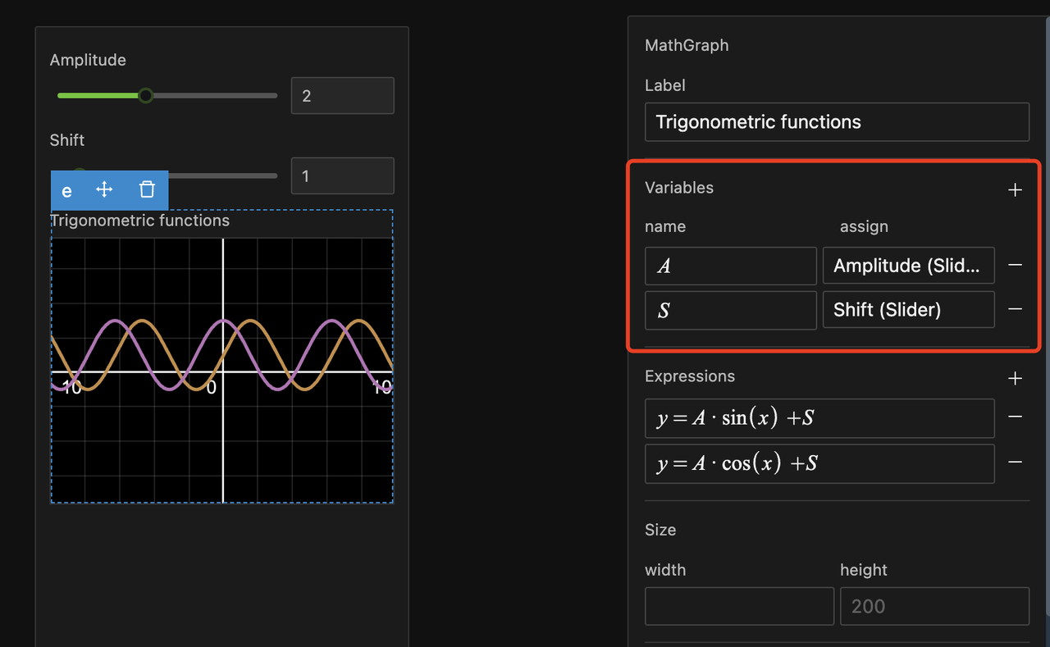Click the move handle icon on graph toolbar
The width and height of the screenshot is (1050, 647).
[104, 190]
